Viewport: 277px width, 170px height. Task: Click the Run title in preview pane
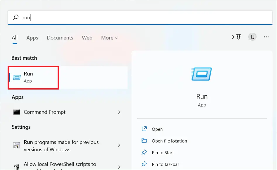pyautogui.click(x=202, y=96)
